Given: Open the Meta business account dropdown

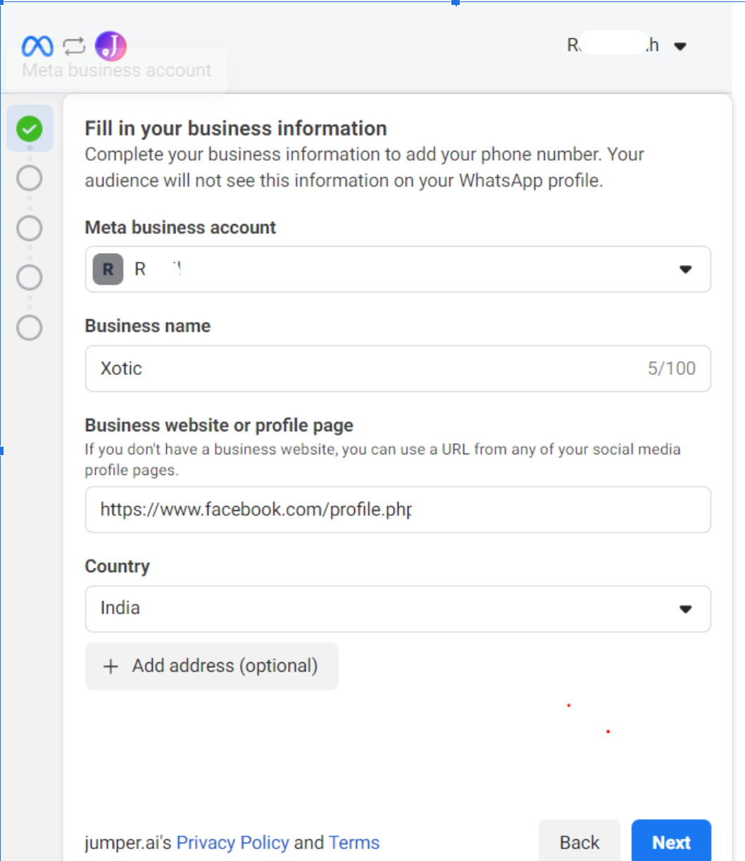Looking at the screenshot, I should (x=685, y=268).
